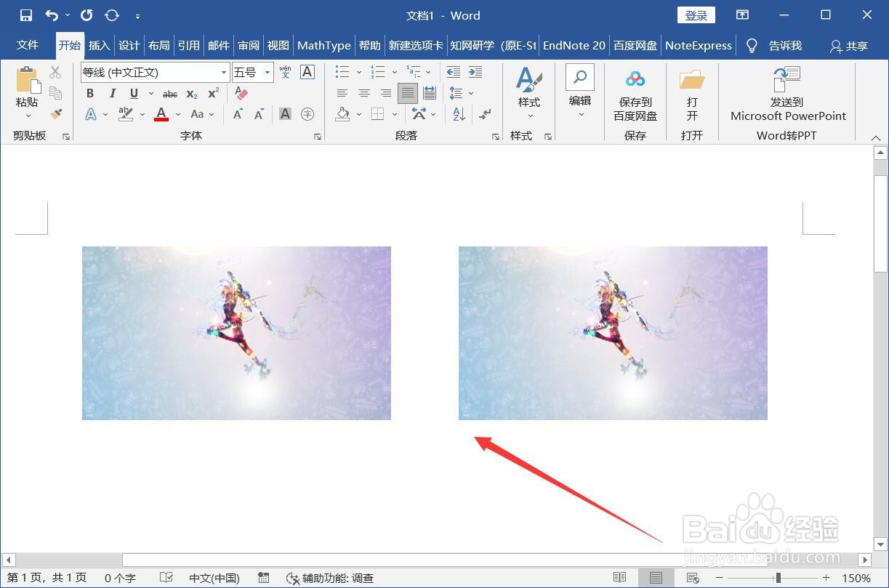Click the text highlight color pen

126,114
